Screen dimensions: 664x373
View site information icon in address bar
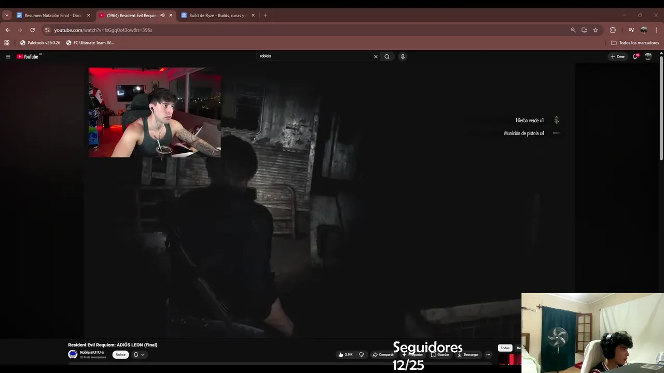(47, 30)
